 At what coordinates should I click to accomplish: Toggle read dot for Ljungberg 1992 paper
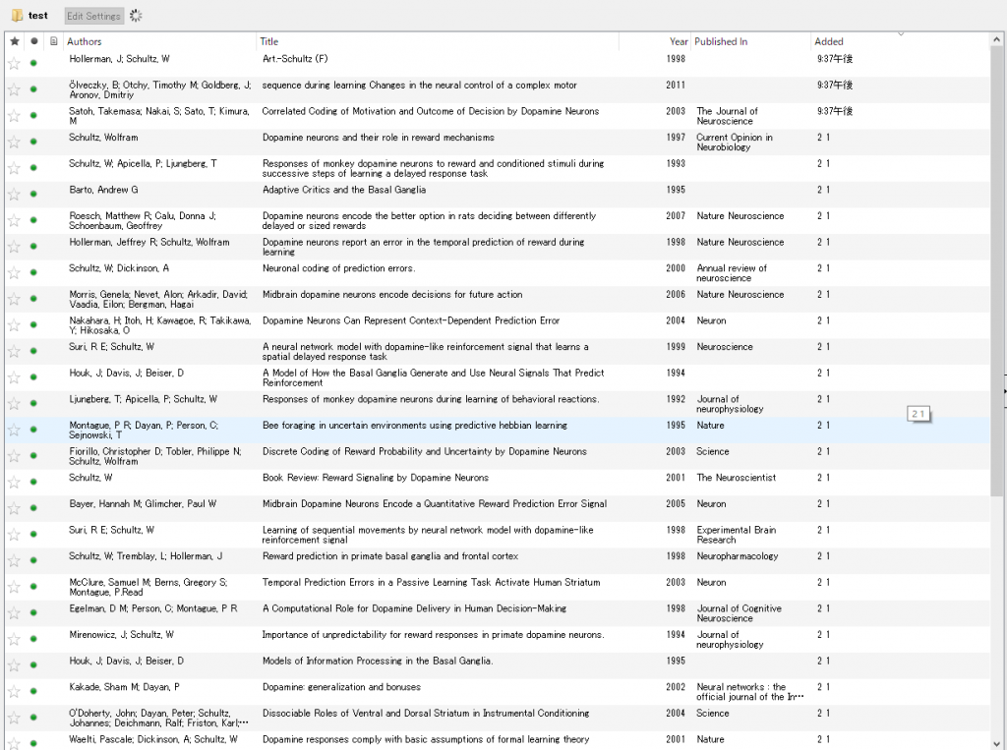(x=33, y=403)
